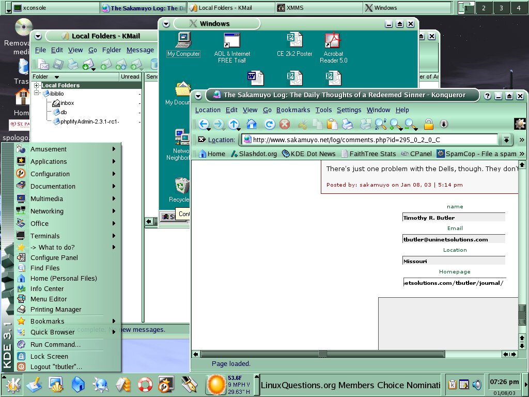529x397 pixels.
Task: Open KMail's Message menu
Action: point(140,50)
